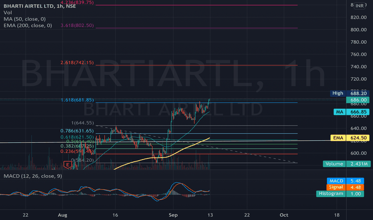This screenshot has width=373, height=220.
Task: Click the High 688.20 price label
Action: point(349,93)
